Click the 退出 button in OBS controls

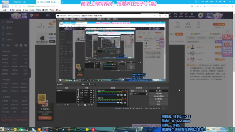tap(159, 104)
